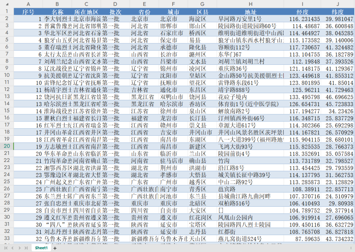The height and width of the screenshot is (252, 355).
Task: Go to the next sheet with the arrow
Action: pos(19,248)
